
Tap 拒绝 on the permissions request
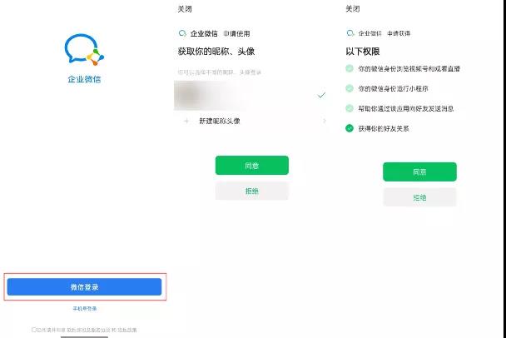(419, 197)
